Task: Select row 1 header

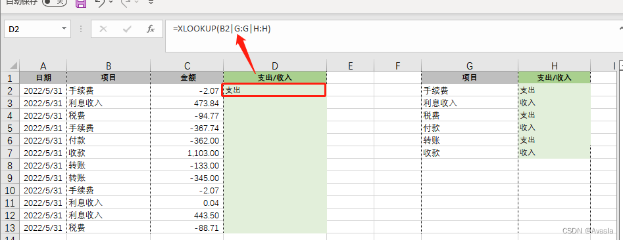Action: (x=11, y=77)
